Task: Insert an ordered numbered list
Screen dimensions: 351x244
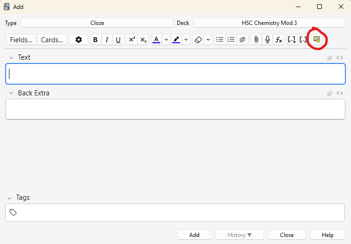Action: 231,40
